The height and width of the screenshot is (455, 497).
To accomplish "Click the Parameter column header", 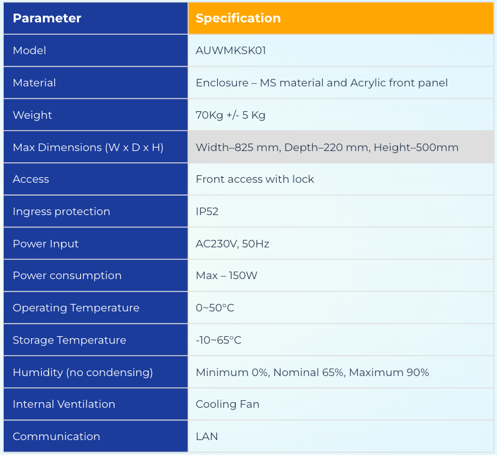I will (x=47, y=18).
